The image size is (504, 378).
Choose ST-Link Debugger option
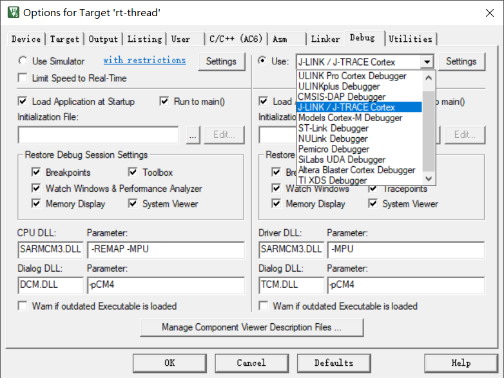pos(359,128)
